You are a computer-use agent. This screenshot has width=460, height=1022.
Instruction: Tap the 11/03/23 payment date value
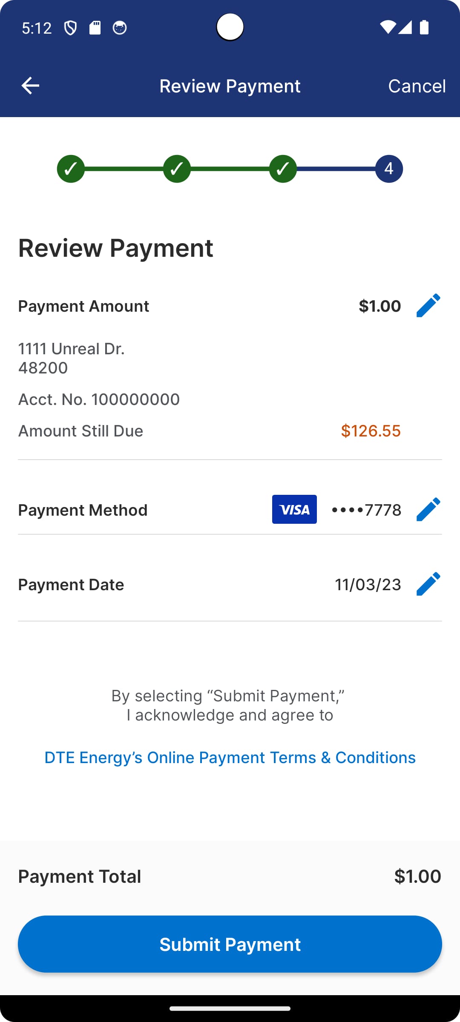[368, 585]
